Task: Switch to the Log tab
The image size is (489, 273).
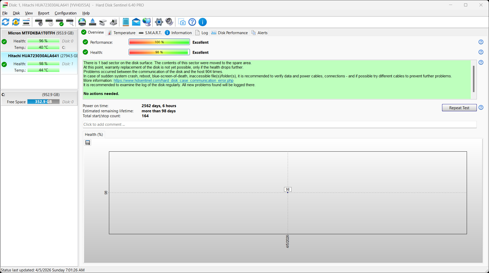Action: [x=202, y=33]
